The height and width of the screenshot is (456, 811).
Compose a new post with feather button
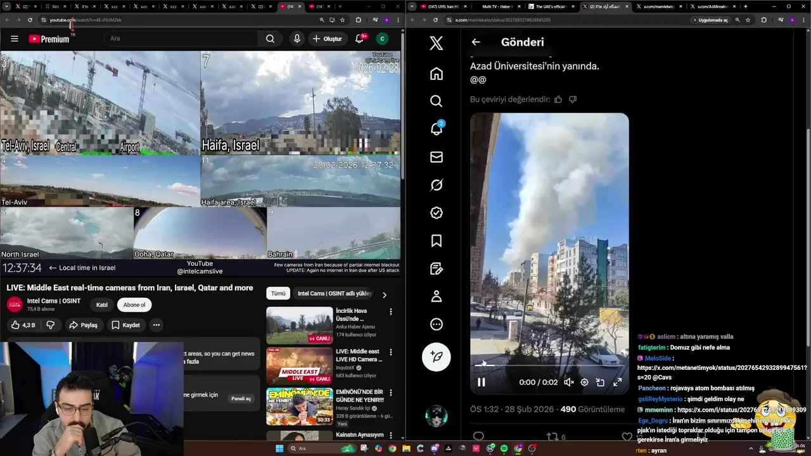(x=436, y=357)
